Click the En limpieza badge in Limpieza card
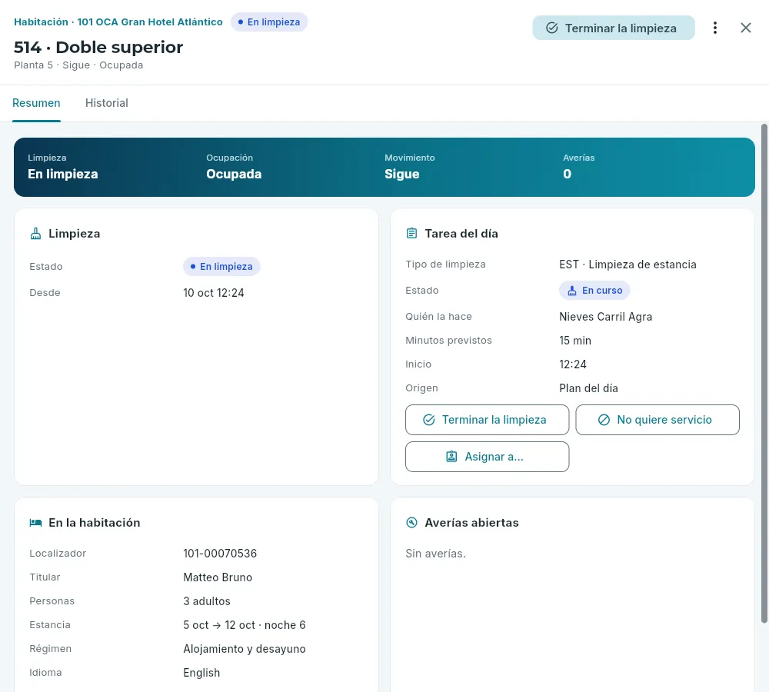This screenshot has width=769, height=692. tap(221, 266)
